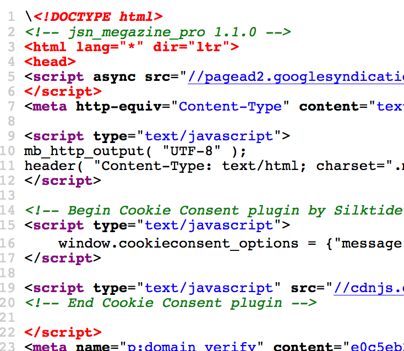This screenshot has width=404, height=351.
Task: Click closing script tag on line 12
Action: pos(63,181)
